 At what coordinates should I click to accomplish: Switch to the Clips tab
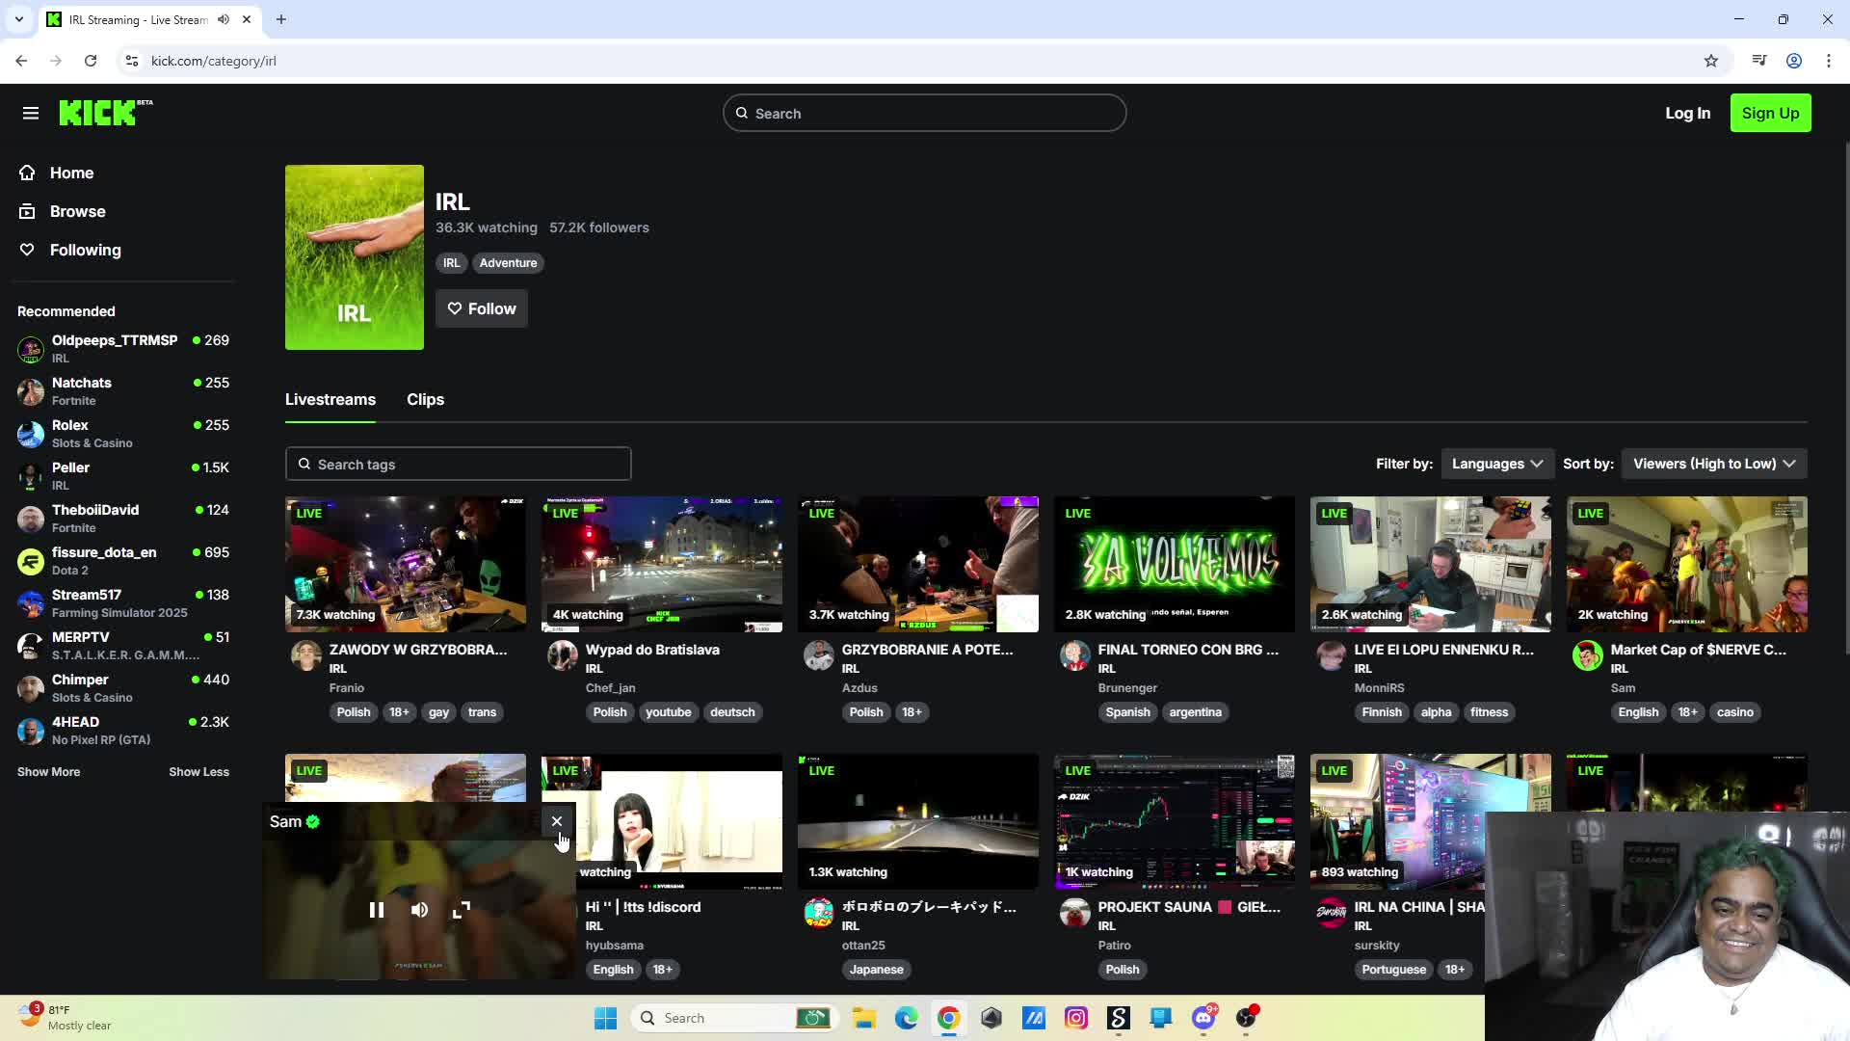coord(425,399)
